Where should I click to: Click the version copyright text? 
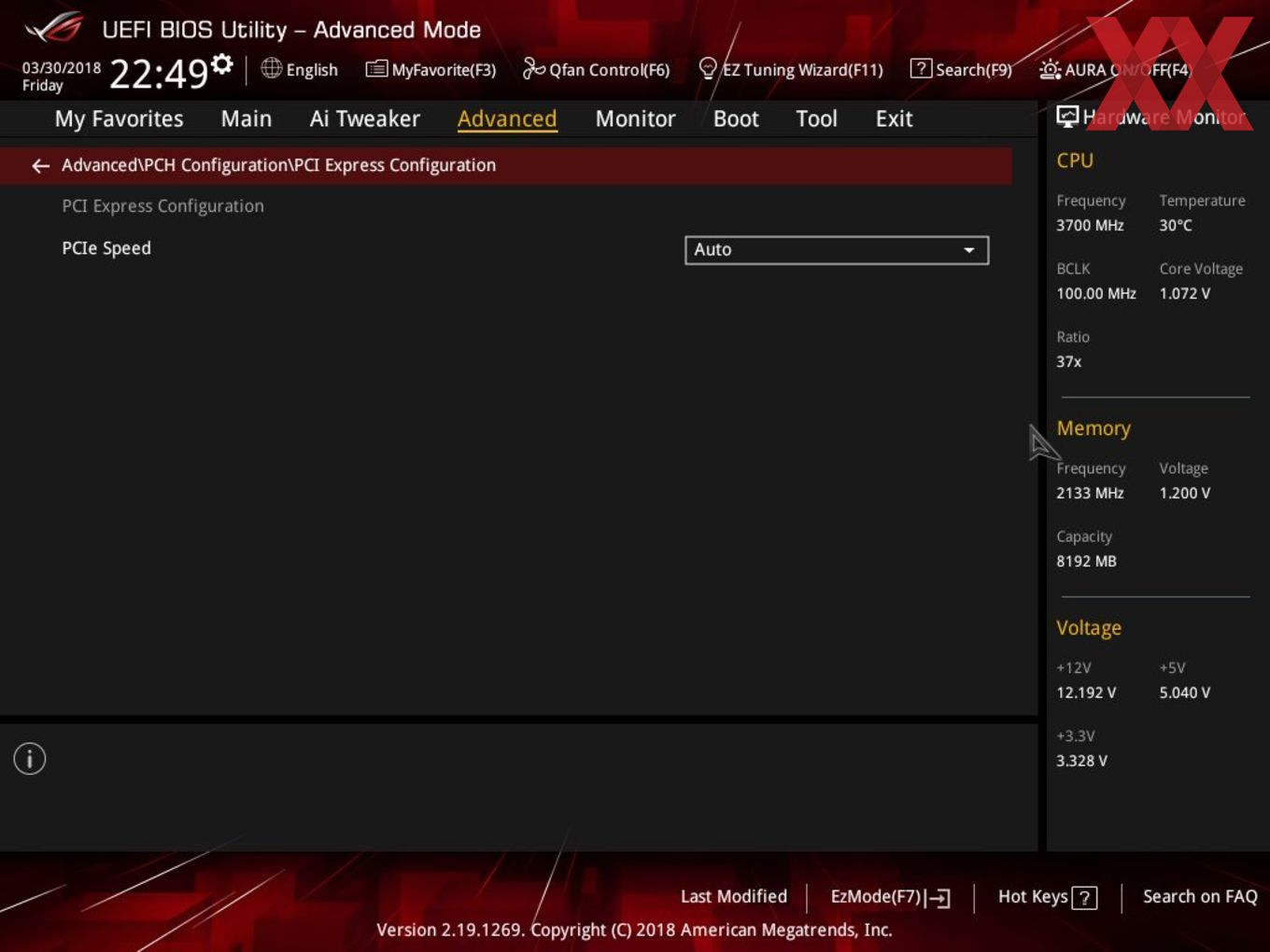point(635,930)
